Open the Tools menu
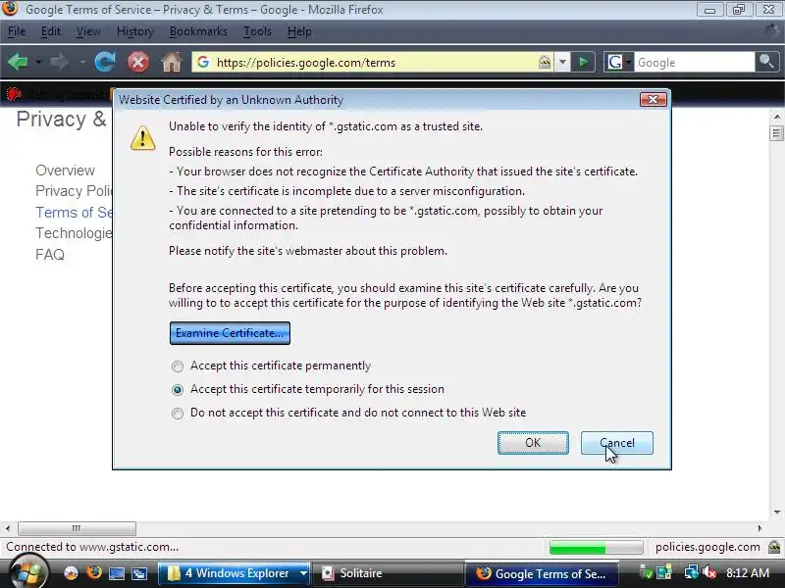785x588 pixels. pyautogui.click(x=257, y=31)
